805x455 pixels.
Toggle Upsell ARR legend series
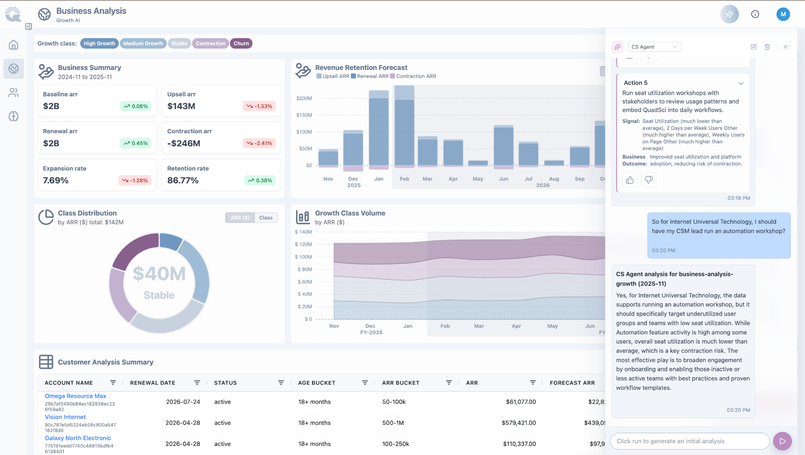coord(333,76)
